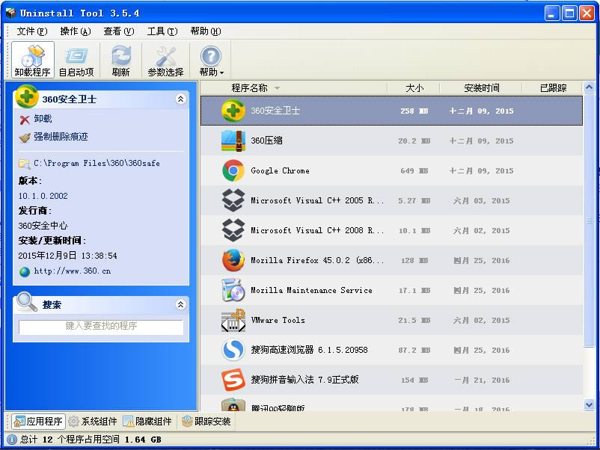Switch to the 隐藏组件 tab
600x450 pixels.
147,422
